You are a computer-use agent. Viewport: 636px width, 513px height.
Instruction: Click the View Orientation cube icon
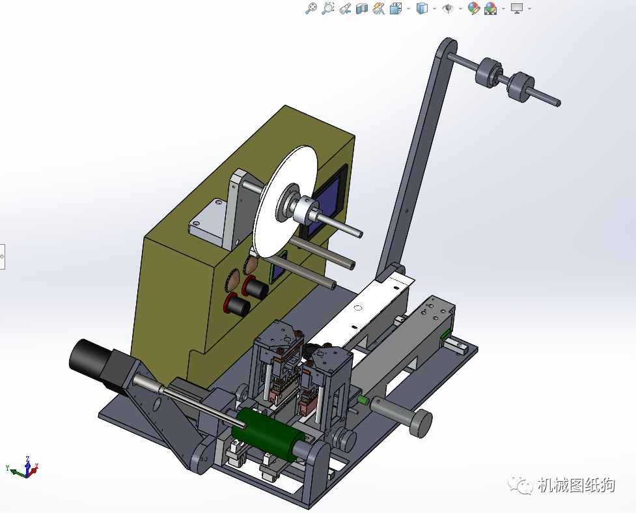(396, 8)
